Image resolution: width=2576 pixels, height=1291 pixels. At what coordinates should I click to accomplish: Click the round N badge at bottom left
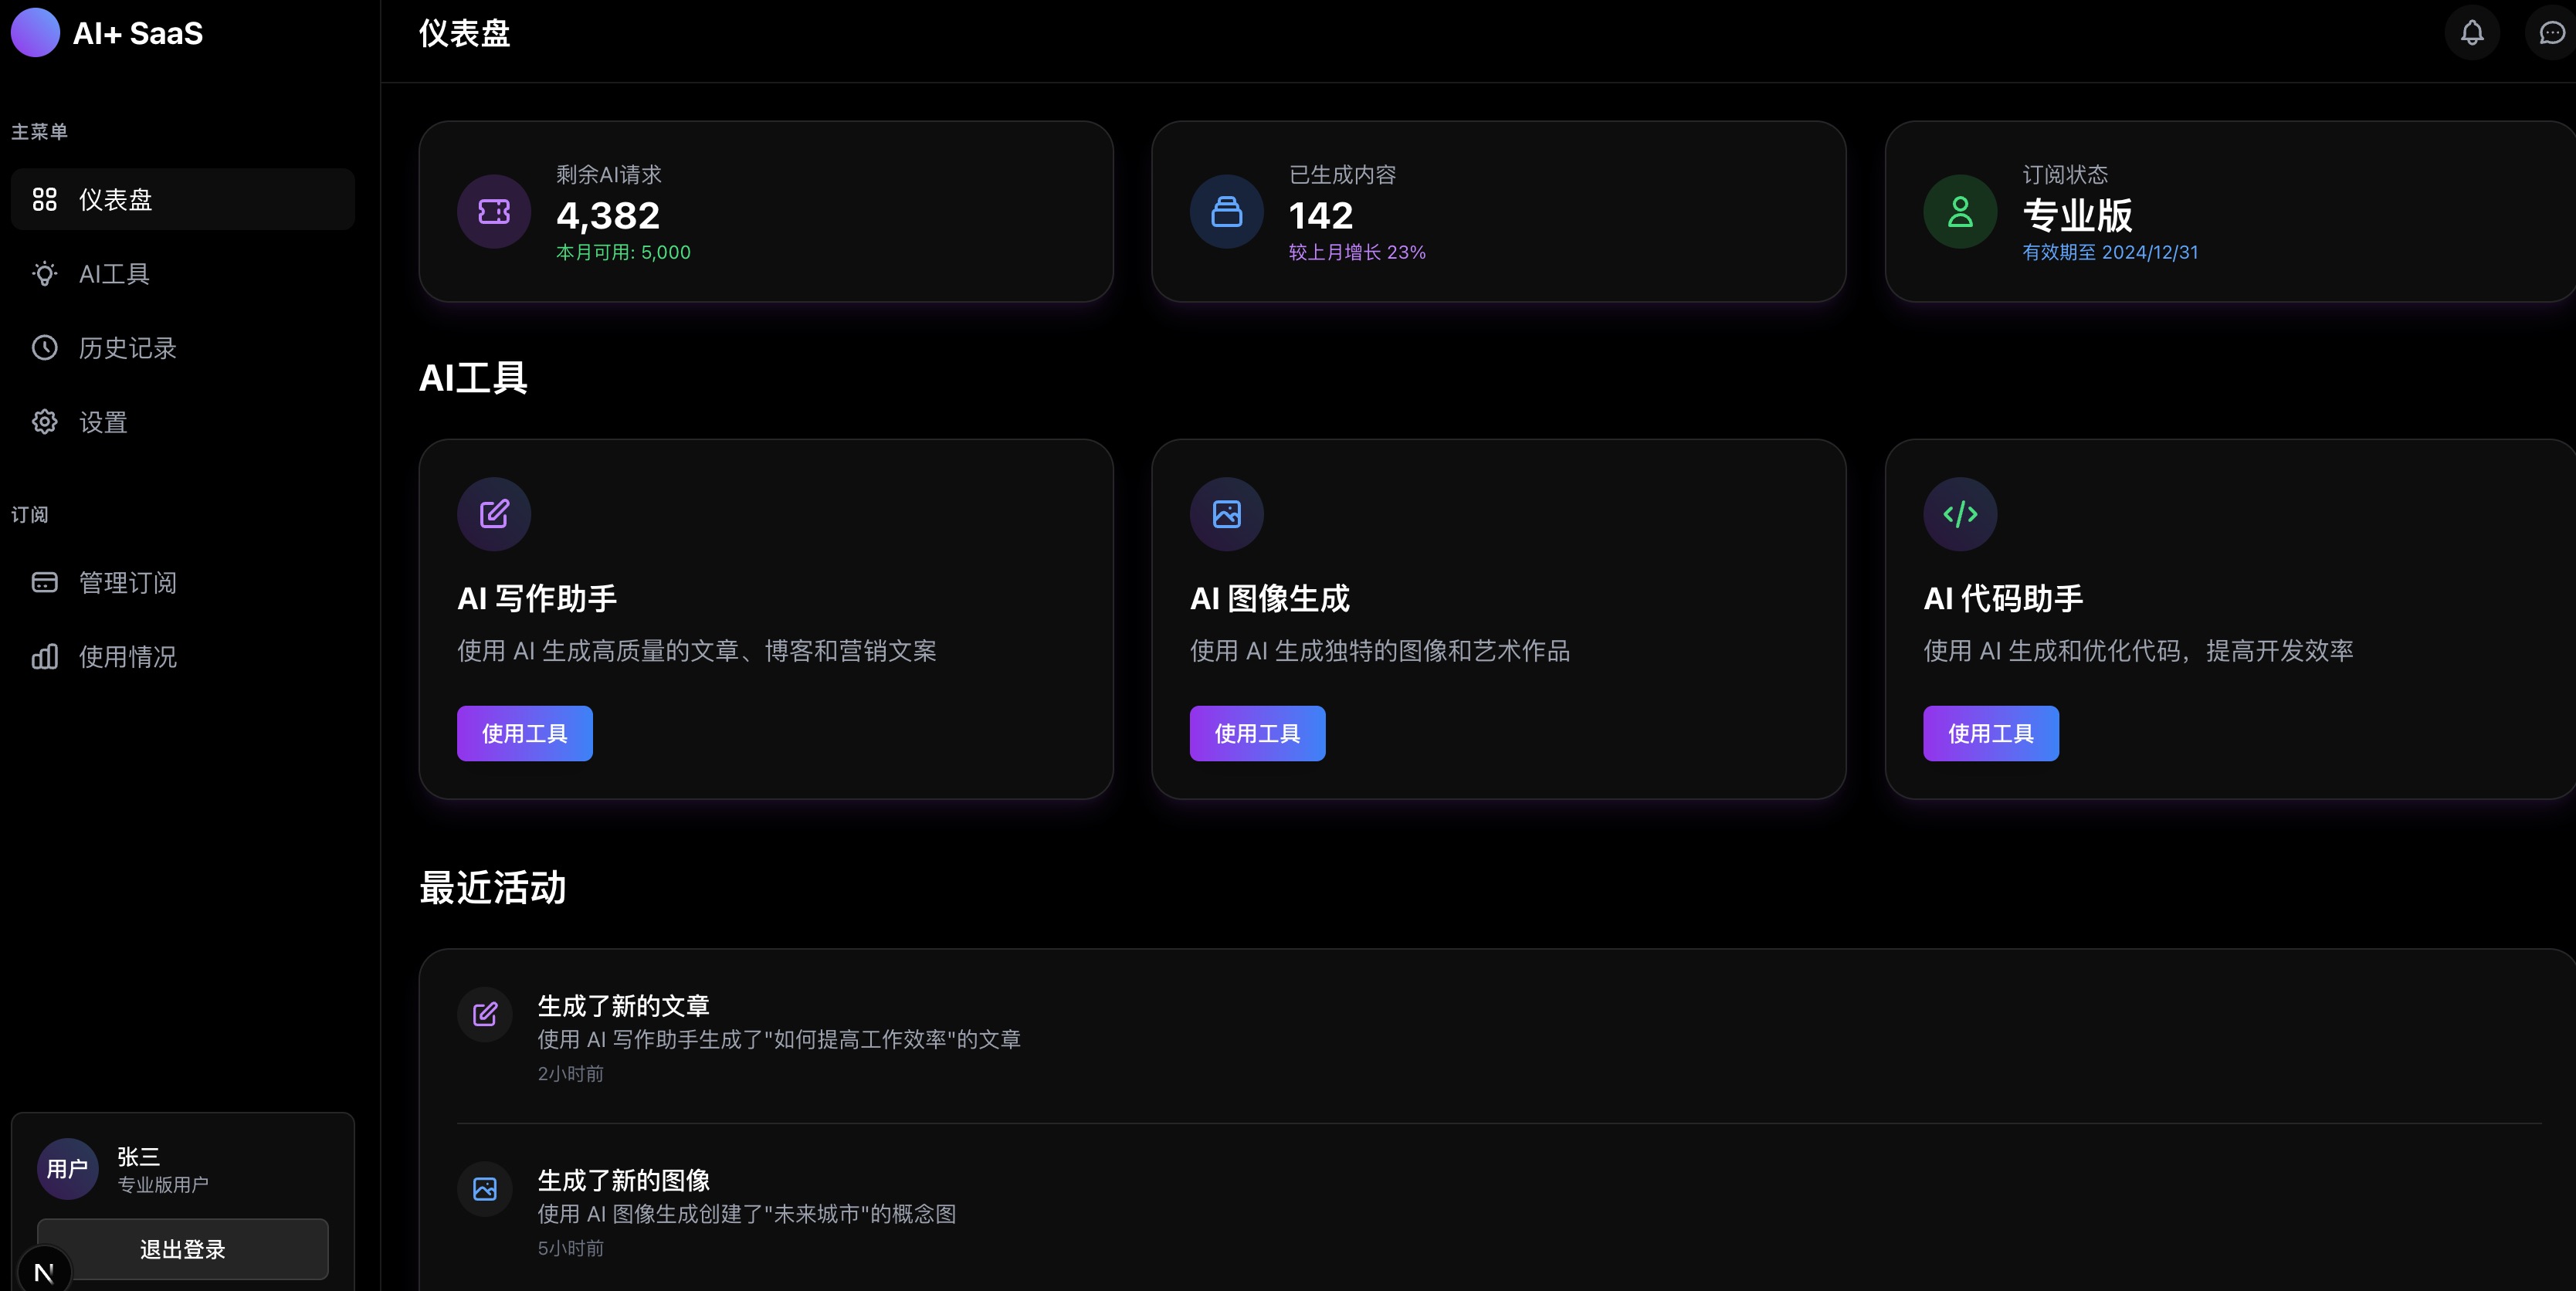click(x=44, y=1272)
